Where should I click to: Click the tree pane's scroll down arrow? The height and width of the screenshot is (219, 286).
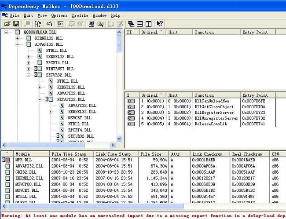119,139
